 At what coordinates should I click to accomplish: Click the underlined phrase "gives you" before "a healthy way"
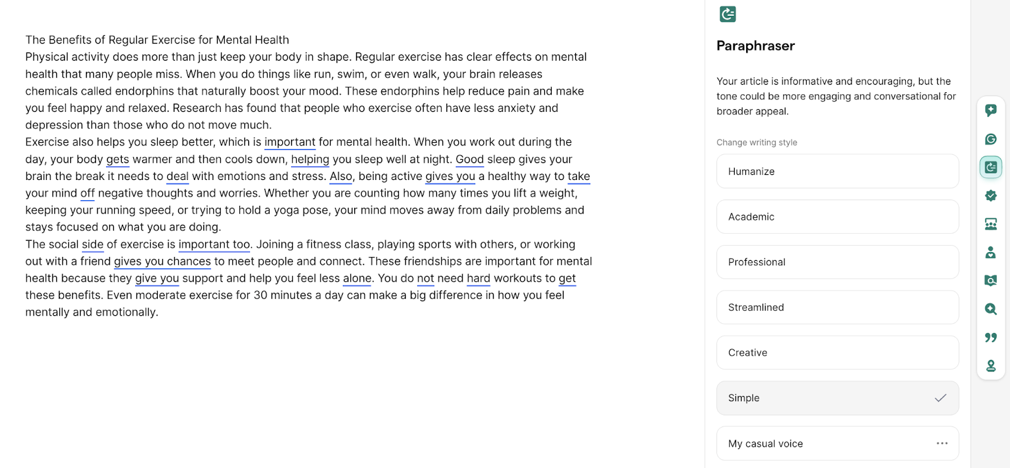(x=450, y=176)
